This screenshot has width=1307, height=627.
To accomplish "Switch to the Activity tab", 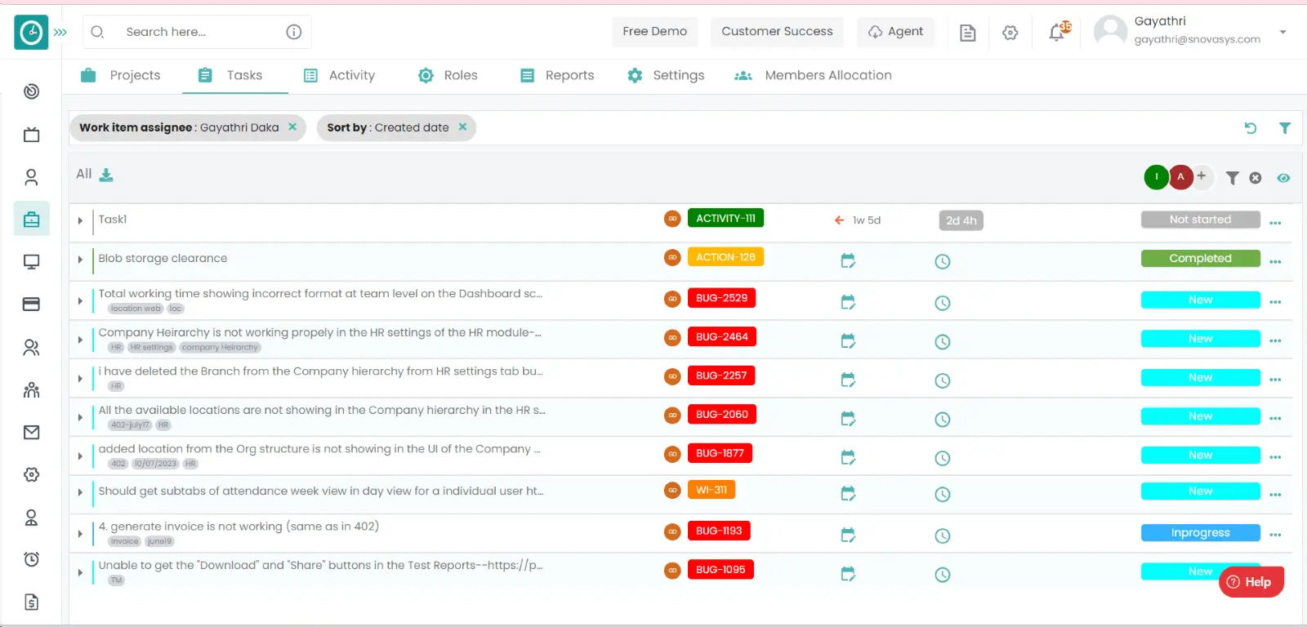I will [x=339, y=75].
